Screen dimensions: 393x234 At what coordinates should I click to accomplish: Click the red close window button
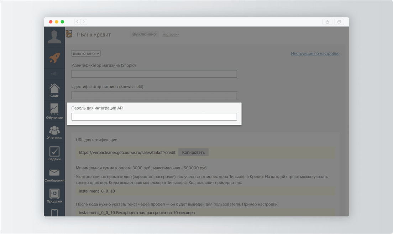pos(51,22)
